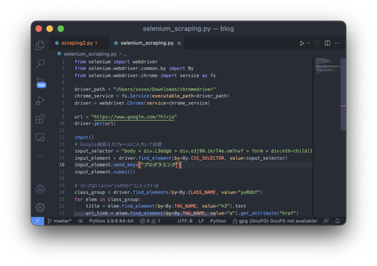Open the Accounts icon in activity bar
The height and width of the screenshot is (266, 377).
point(40,189)
